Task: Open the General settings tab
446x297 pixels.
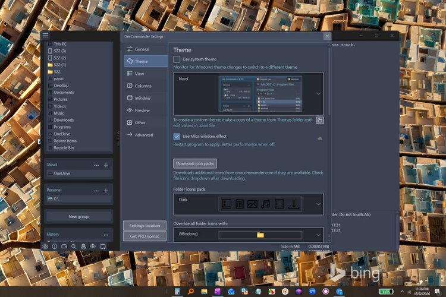Action: 146,49
